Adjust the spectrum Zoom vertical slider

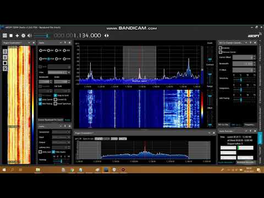(x=210, y=53)
